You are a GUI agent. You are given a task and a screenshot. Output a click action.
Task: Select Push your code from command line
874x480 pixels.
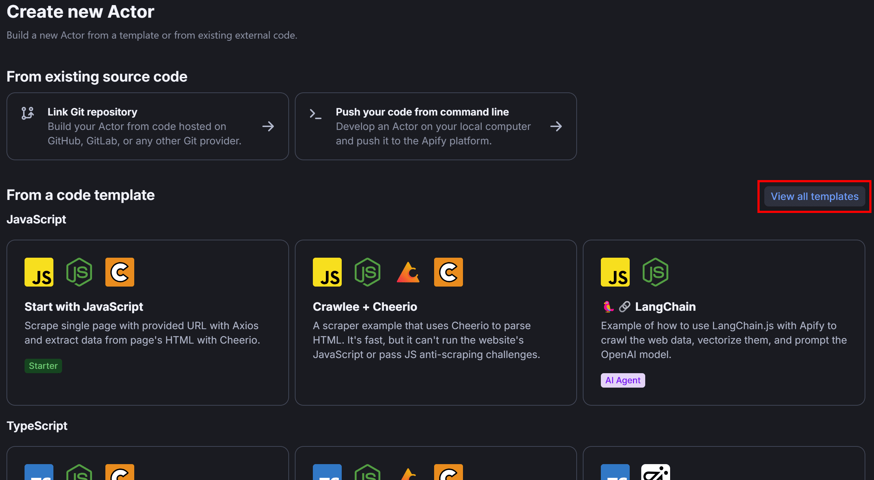pos(422,112)
